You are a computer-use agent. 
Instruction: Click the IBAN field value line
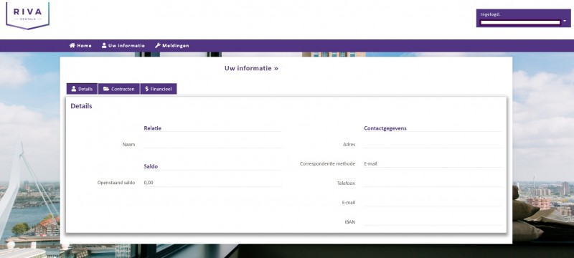[433, 222]
